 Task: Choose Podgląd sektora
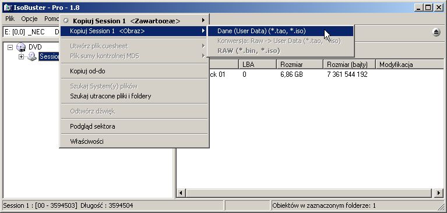pyautogui.click(x=134, y=126)
